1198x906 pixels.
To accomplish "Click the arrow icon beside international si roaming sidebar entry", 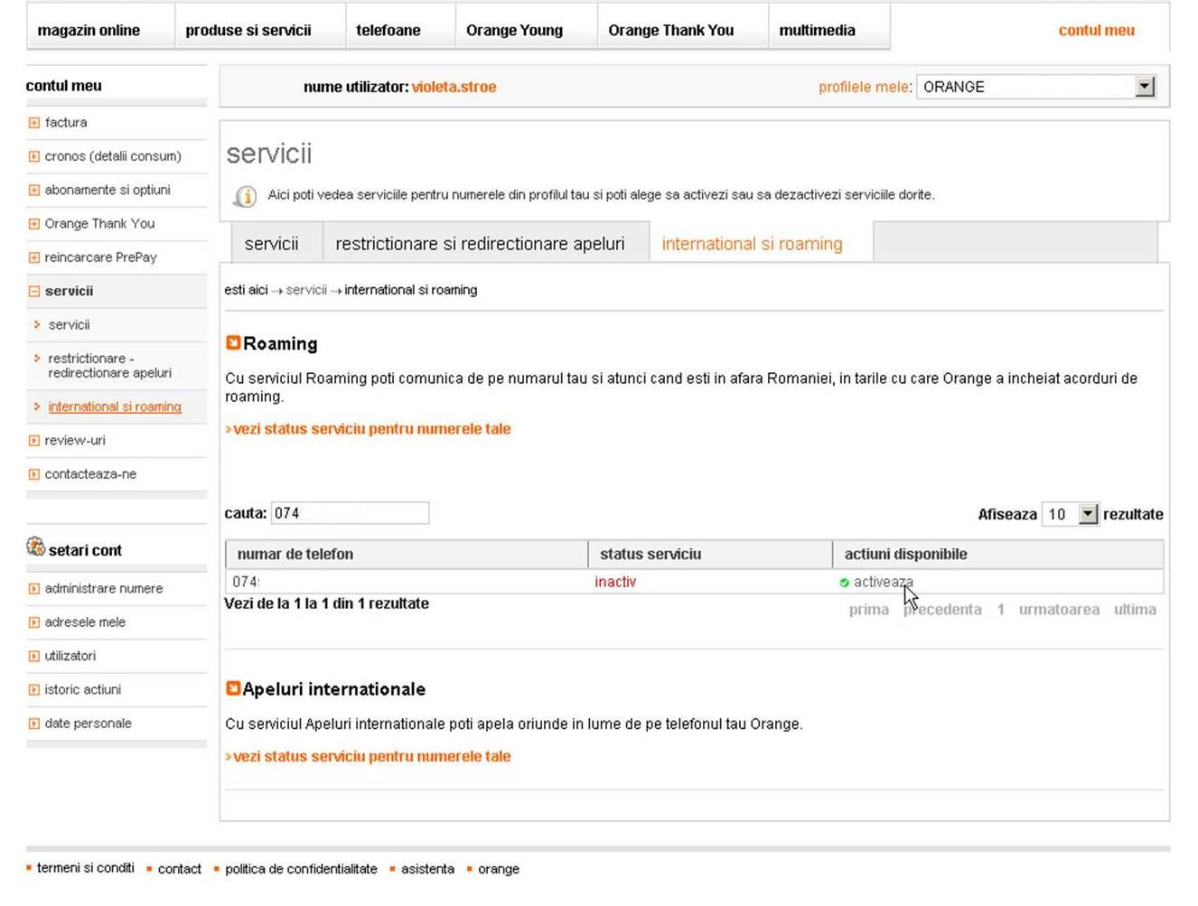I will 36,406.
